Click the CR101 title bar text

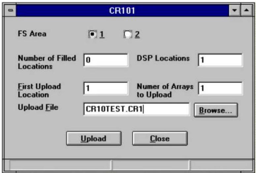122,11
